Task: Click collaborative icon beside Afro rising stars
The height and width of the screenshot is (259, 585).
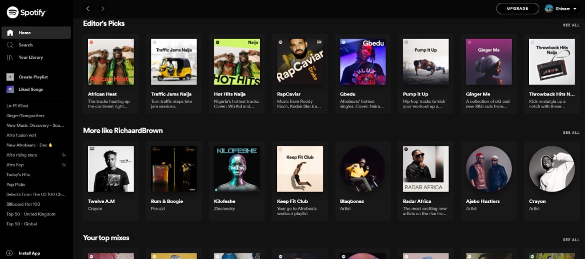Action: [64, 155]
